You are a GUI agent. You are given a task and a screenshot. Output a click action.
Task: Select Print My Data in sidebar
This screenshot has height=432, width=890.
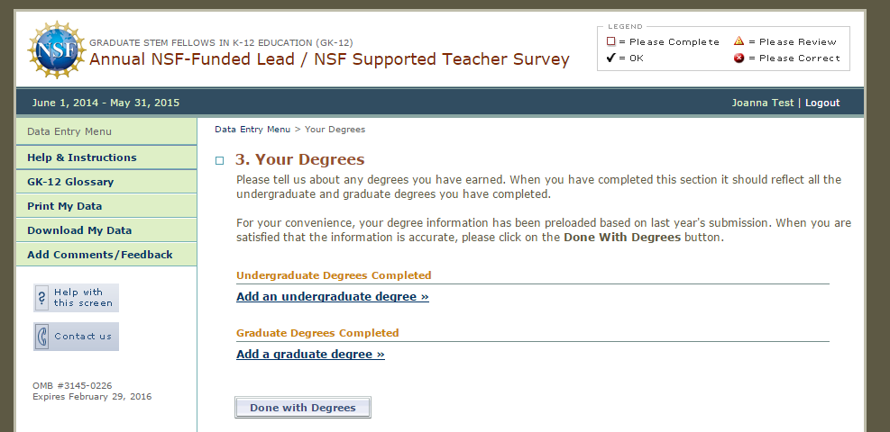[x=64, y=206]
